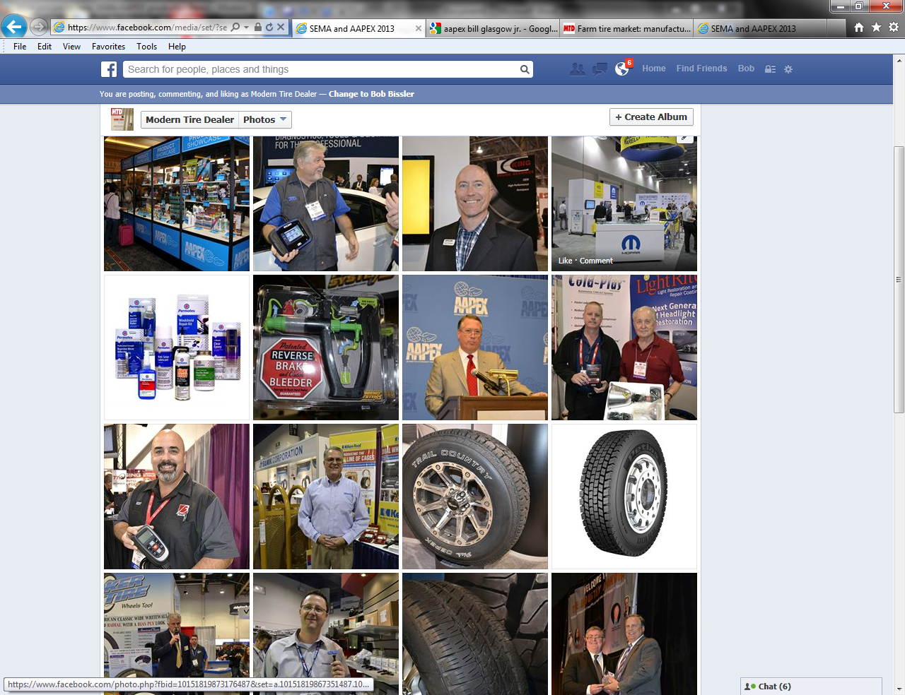Expand the address bar autocomplete dropdown arrow
The width and height of the screenshot is (905, 695).
tap(246, 28)
